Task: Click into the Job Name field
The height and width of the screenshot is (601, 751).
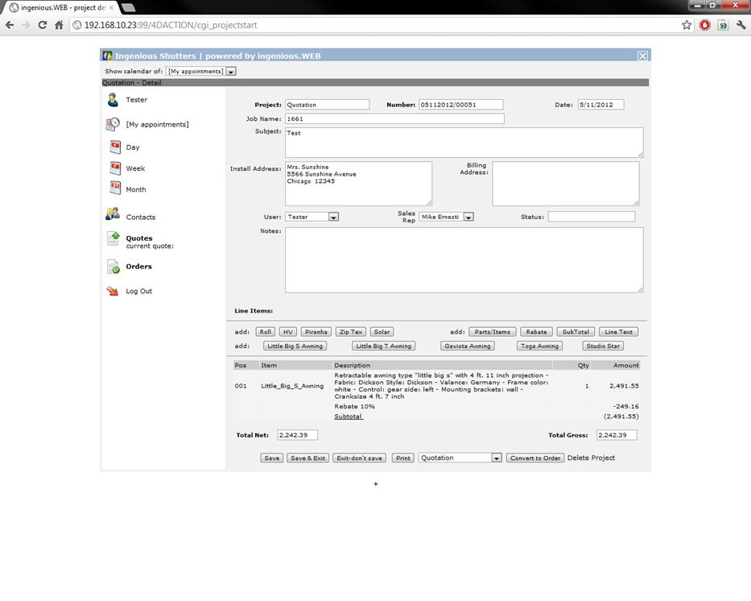Action: [394, 118]
